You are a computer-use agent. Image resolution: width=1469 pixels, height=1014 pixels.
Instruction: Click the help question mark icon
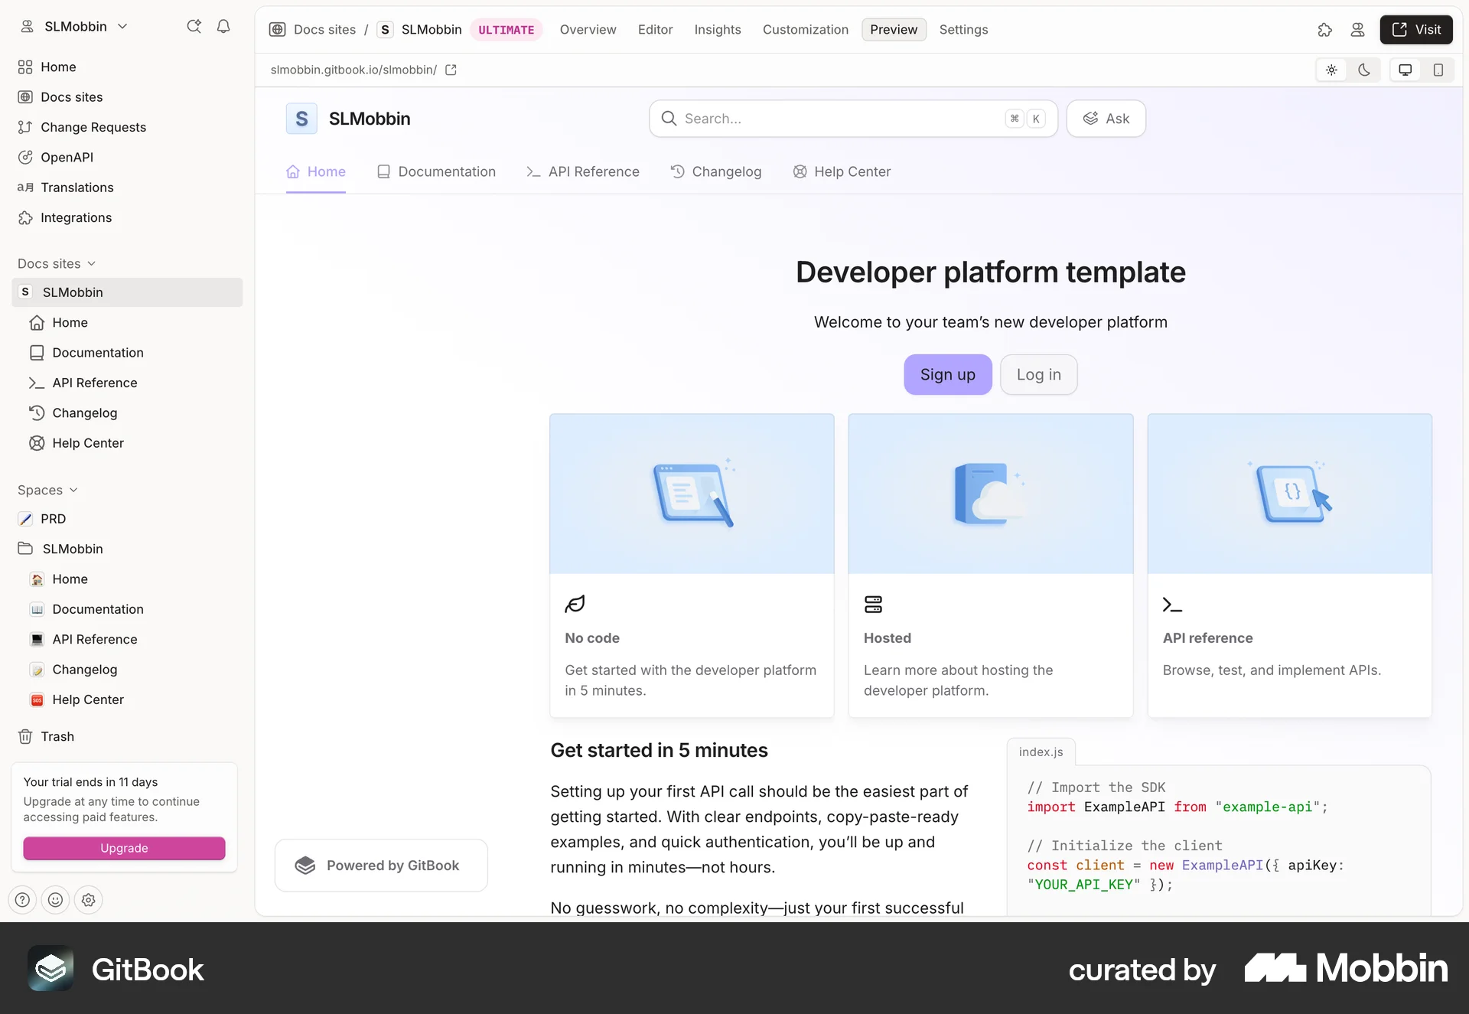click(23, 900)
